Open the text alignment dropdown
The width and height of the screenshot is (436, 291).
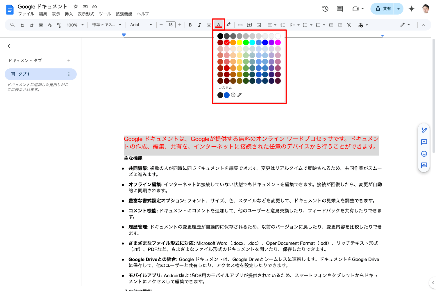click(x=272, y=25)
